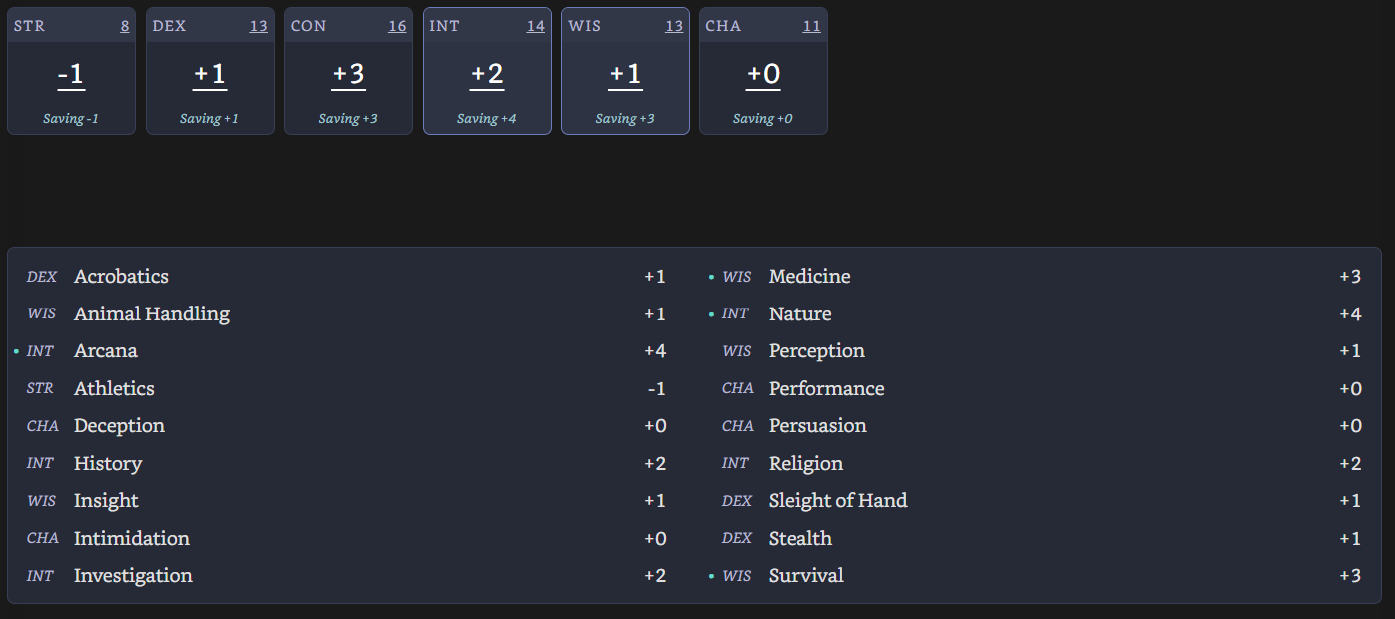1395x619 pixels.
Task: Select the Stealth skill name
Action: click(x=800, y=539)
